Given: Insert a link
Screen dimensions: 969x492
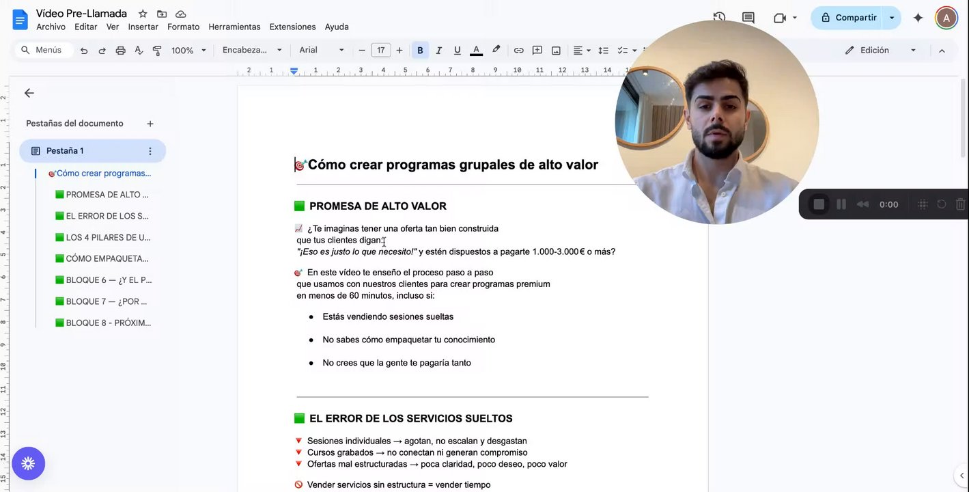Looking at the screenshot, I should point(518,51).
